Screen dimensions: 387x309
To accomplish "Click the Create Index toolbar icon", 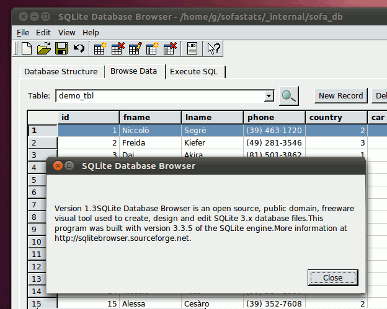I will tap(153, 48).
